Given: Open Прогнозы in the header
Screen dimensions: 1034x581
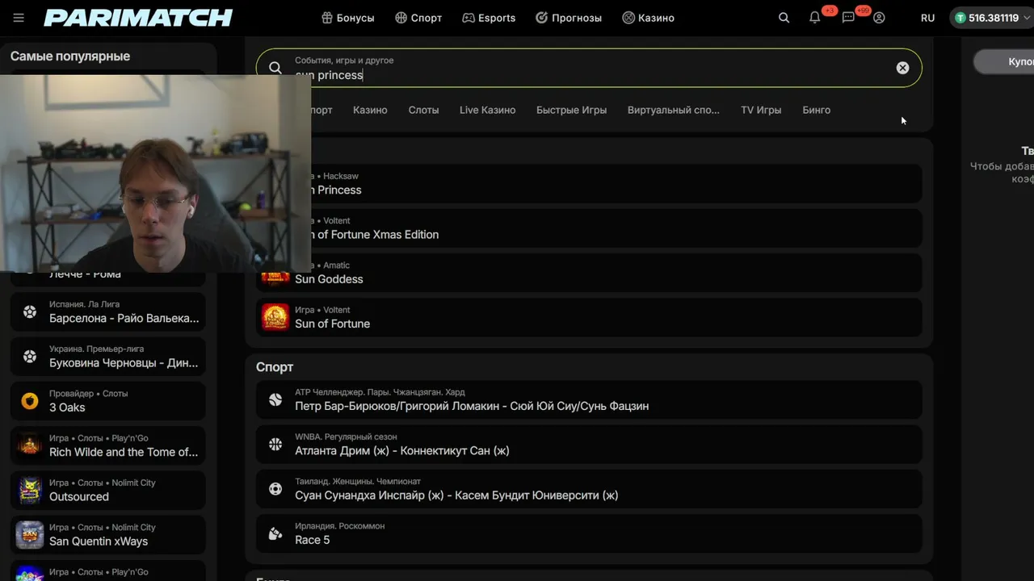Looking at the screenshot, I should click(569, 18).
